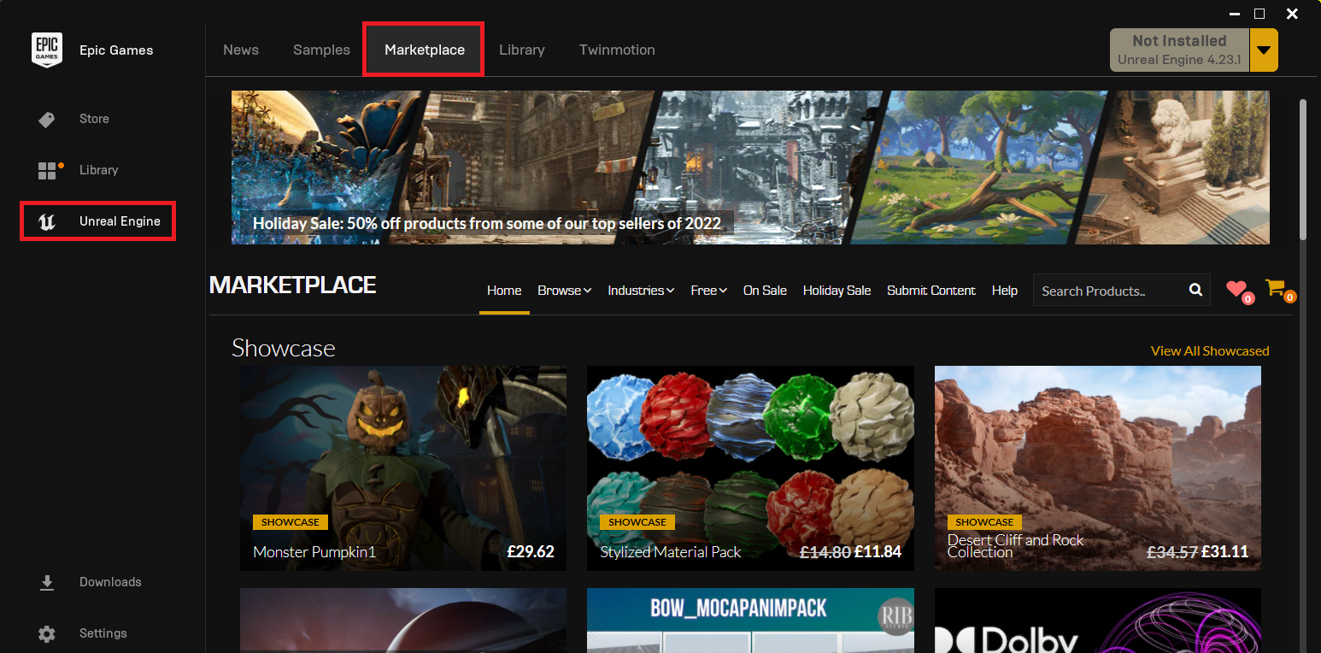Viewport: 1321px width, 653px height.
Task: Open the Downloads panel
Action: [x=109, y=582]
